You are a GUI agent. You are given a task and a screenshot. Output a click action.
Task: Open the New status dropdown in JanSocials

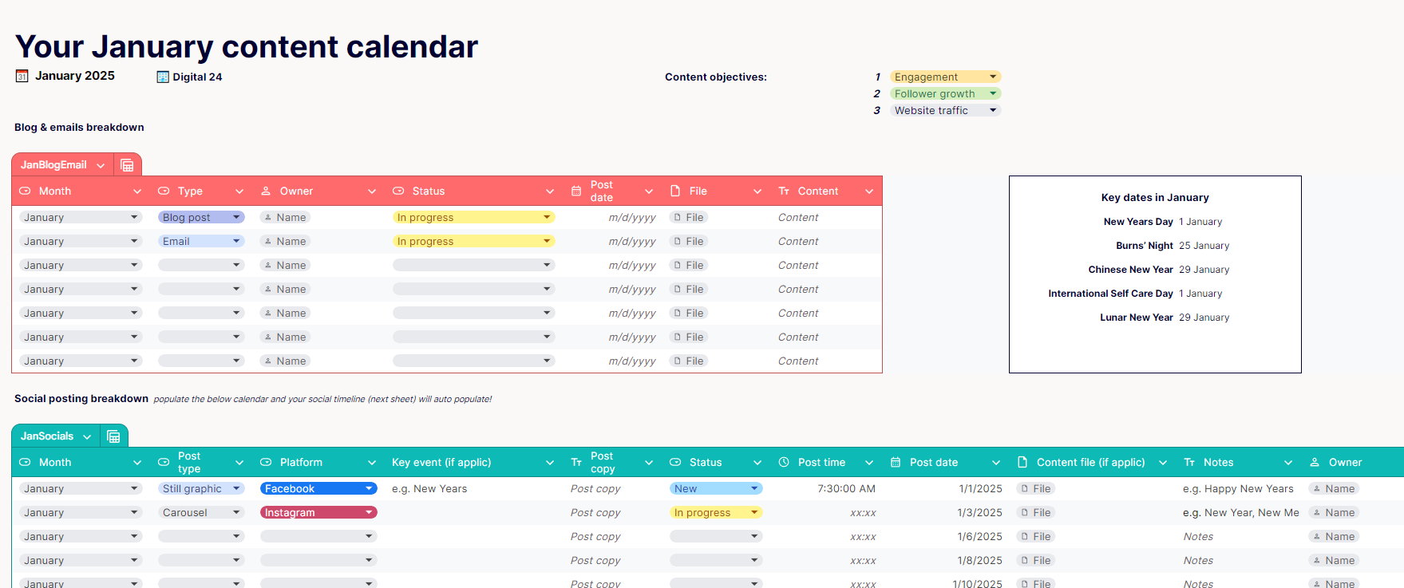(754, 489)
